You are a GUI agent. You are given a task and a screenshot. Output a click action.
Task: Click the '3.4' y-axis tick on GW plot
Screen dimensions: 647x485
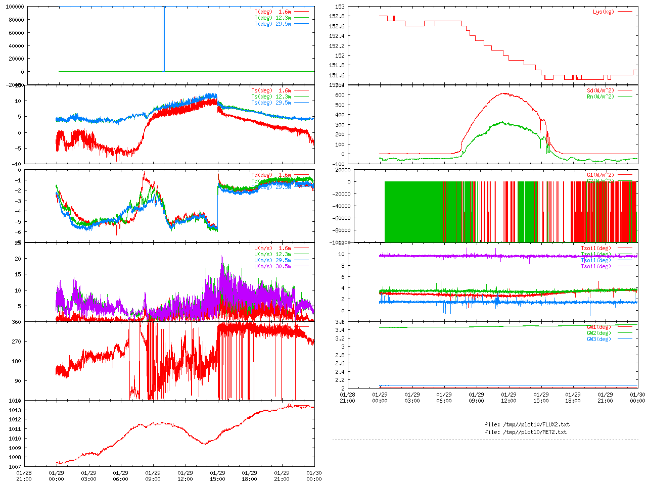point(340,330)
